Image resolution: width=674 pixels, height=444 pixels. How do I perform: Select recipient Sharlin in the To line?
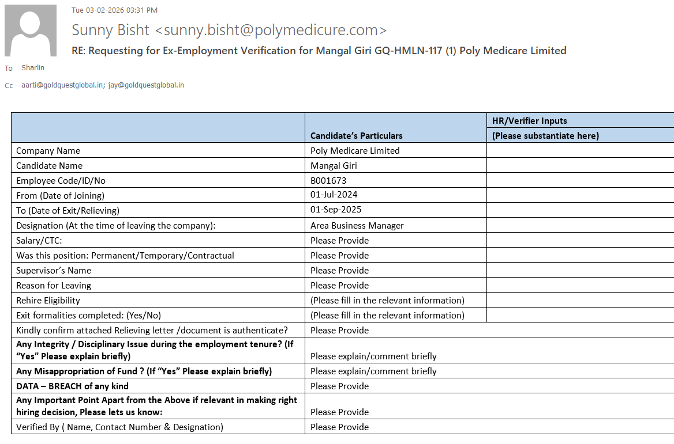(x=33, y=68)
